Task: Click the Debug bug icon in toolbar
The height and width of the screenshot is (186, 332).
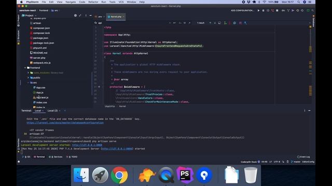Action: click(263, 10)
